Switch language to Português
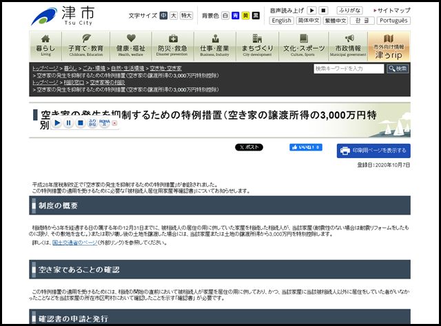 (393, 21)
